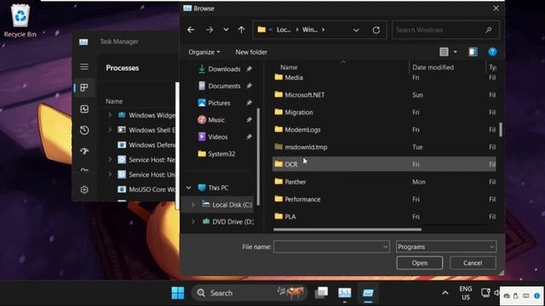Refresh the current folder view
The width and height of the screenshot is (545, 306).
(x=376, y=31)
